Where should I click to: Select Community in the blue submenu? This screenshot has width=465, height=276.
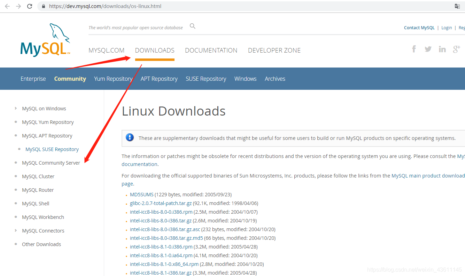point(70,79)
